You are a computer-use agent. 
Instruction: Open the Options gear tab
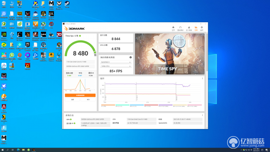pos(201,28)
